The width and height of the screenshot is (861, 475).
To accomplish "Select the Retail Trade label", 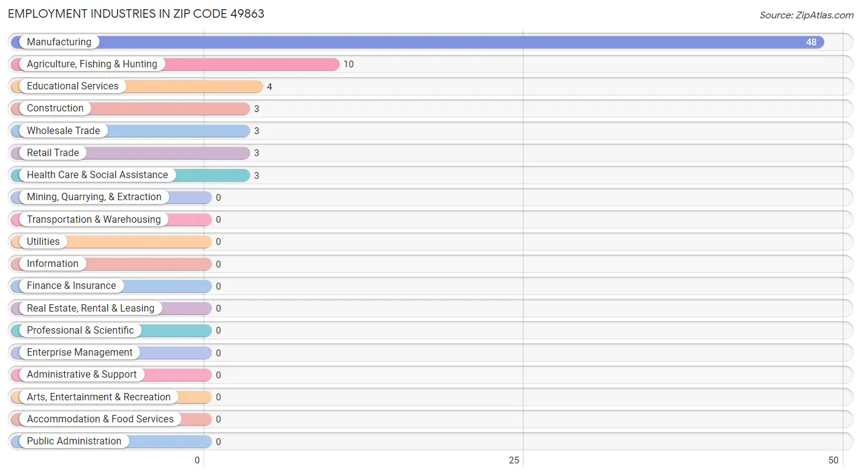I will click(53, 152).
